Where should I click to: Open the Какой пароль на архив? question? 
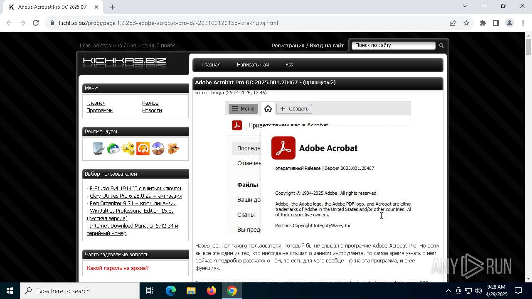tap(118, 268)
